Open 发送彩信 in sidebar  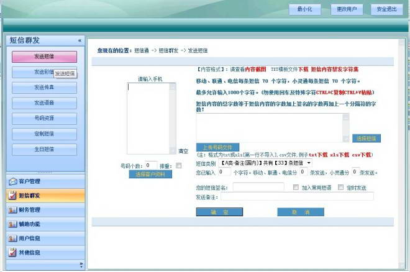click(x=44, y=72)
